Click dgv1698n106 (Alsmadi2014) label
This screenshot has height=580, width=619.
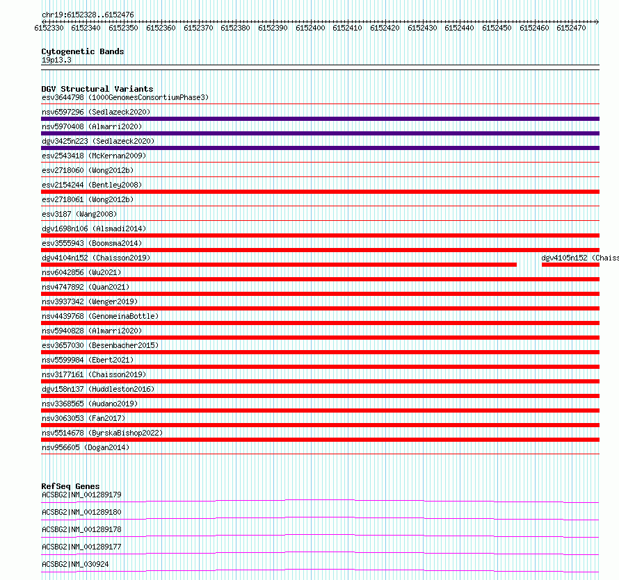pyautogui.click(x=94, y=229)
